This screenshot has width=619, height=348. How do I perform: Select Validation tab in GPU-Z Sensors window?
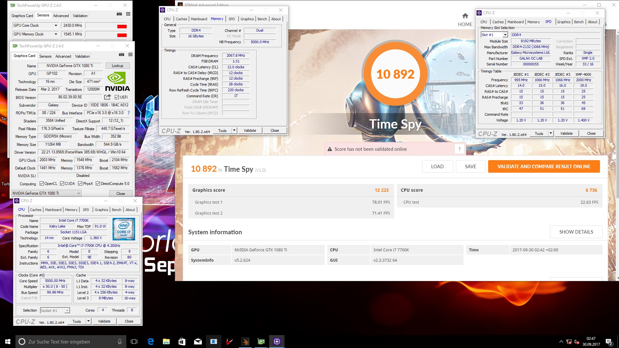tap(80, 15)
